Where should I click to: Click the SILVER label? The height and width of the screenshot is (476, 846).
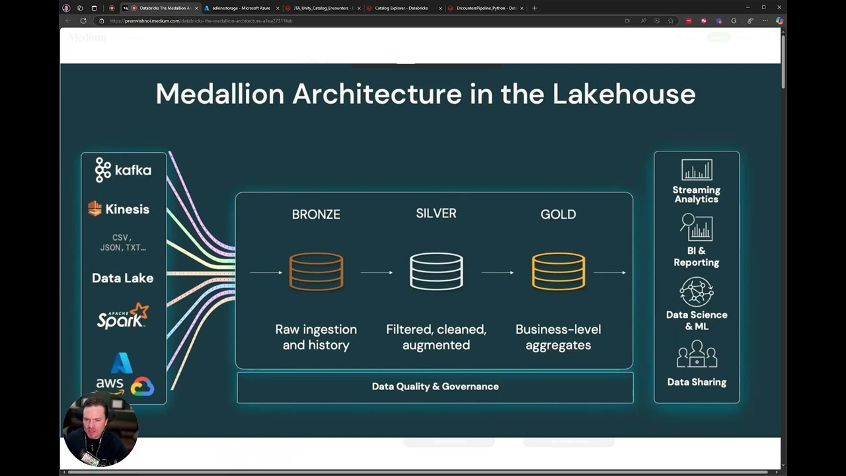(x=436, y=213)
